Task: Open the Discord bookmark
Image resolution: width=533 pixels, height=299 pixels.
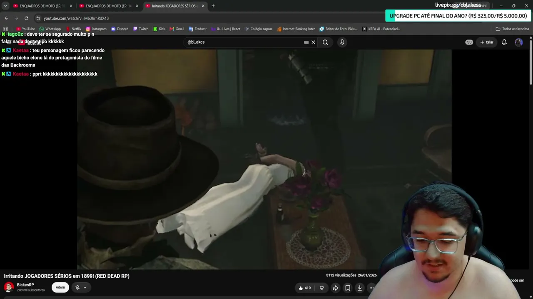Action: 120,29
